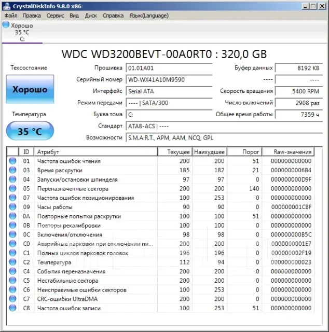This screenshot has height=332, width=329.
Task: Click status icon for Частота ошибок чтения
Action: pyautogui.click(x=12, y=161)
